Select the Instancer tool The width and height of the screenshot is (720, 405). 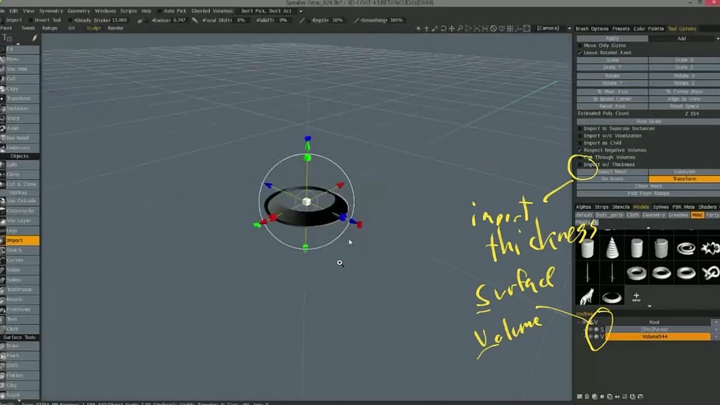pyautogui.click(x=20, y=108)
